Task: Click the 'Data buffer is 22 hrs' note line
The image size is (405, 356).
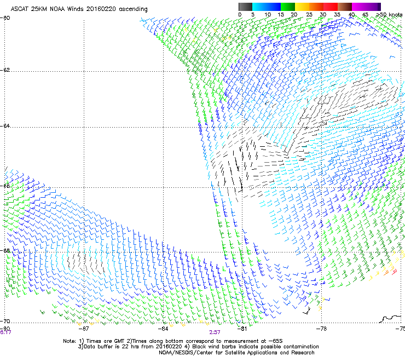Action: click(x=198, y=347)
